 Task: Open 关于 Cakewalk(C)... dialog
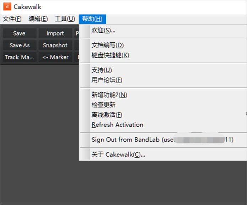[x=163, y=154]
